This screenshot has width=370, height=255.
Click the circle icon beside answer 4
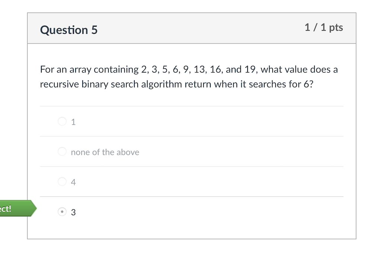click(x=62, y=182)
